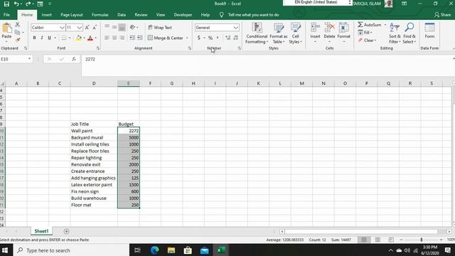Click the Paste button
The image size is (455, 256).
point(6,31)
